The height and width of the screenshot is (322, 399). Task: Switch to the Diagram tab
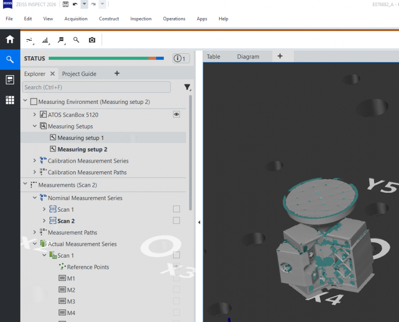(x=248, y=57)
